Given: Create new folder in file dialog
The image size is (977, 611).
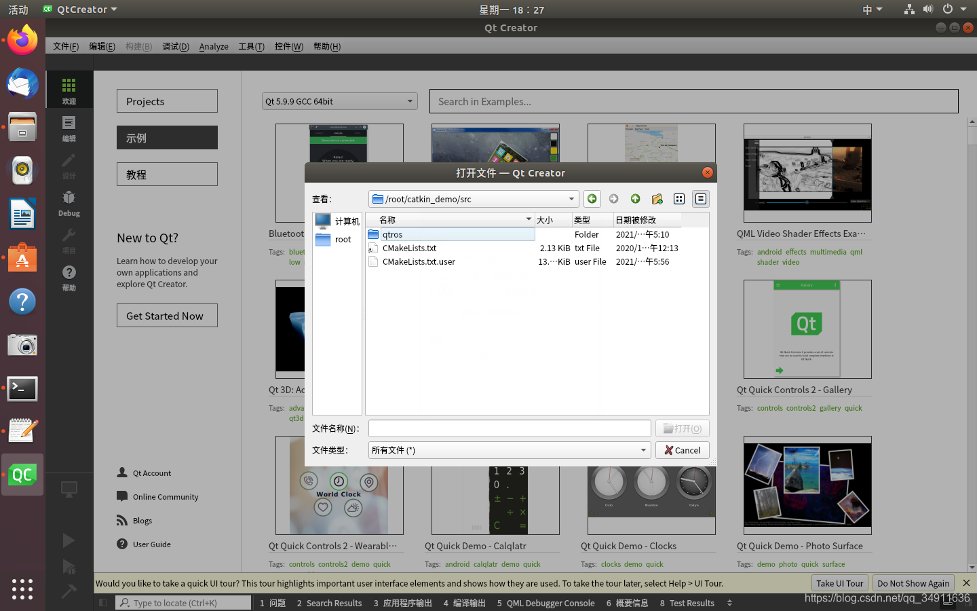Looking at the screenshot, I should pos(657,199).
